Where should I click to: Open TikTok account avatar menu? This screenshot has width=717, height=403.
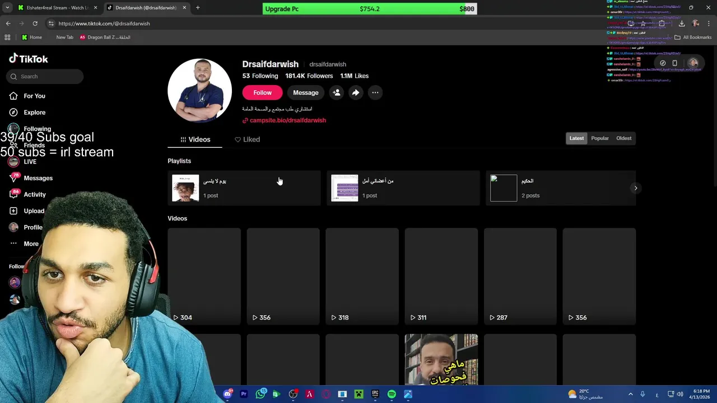click(693, 63)
